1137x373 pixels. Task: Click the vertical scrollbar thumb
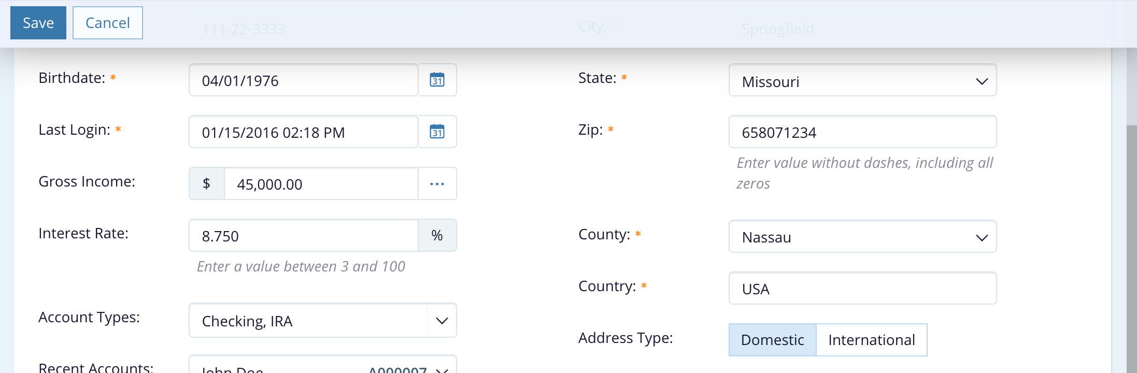click(1131, 249)
